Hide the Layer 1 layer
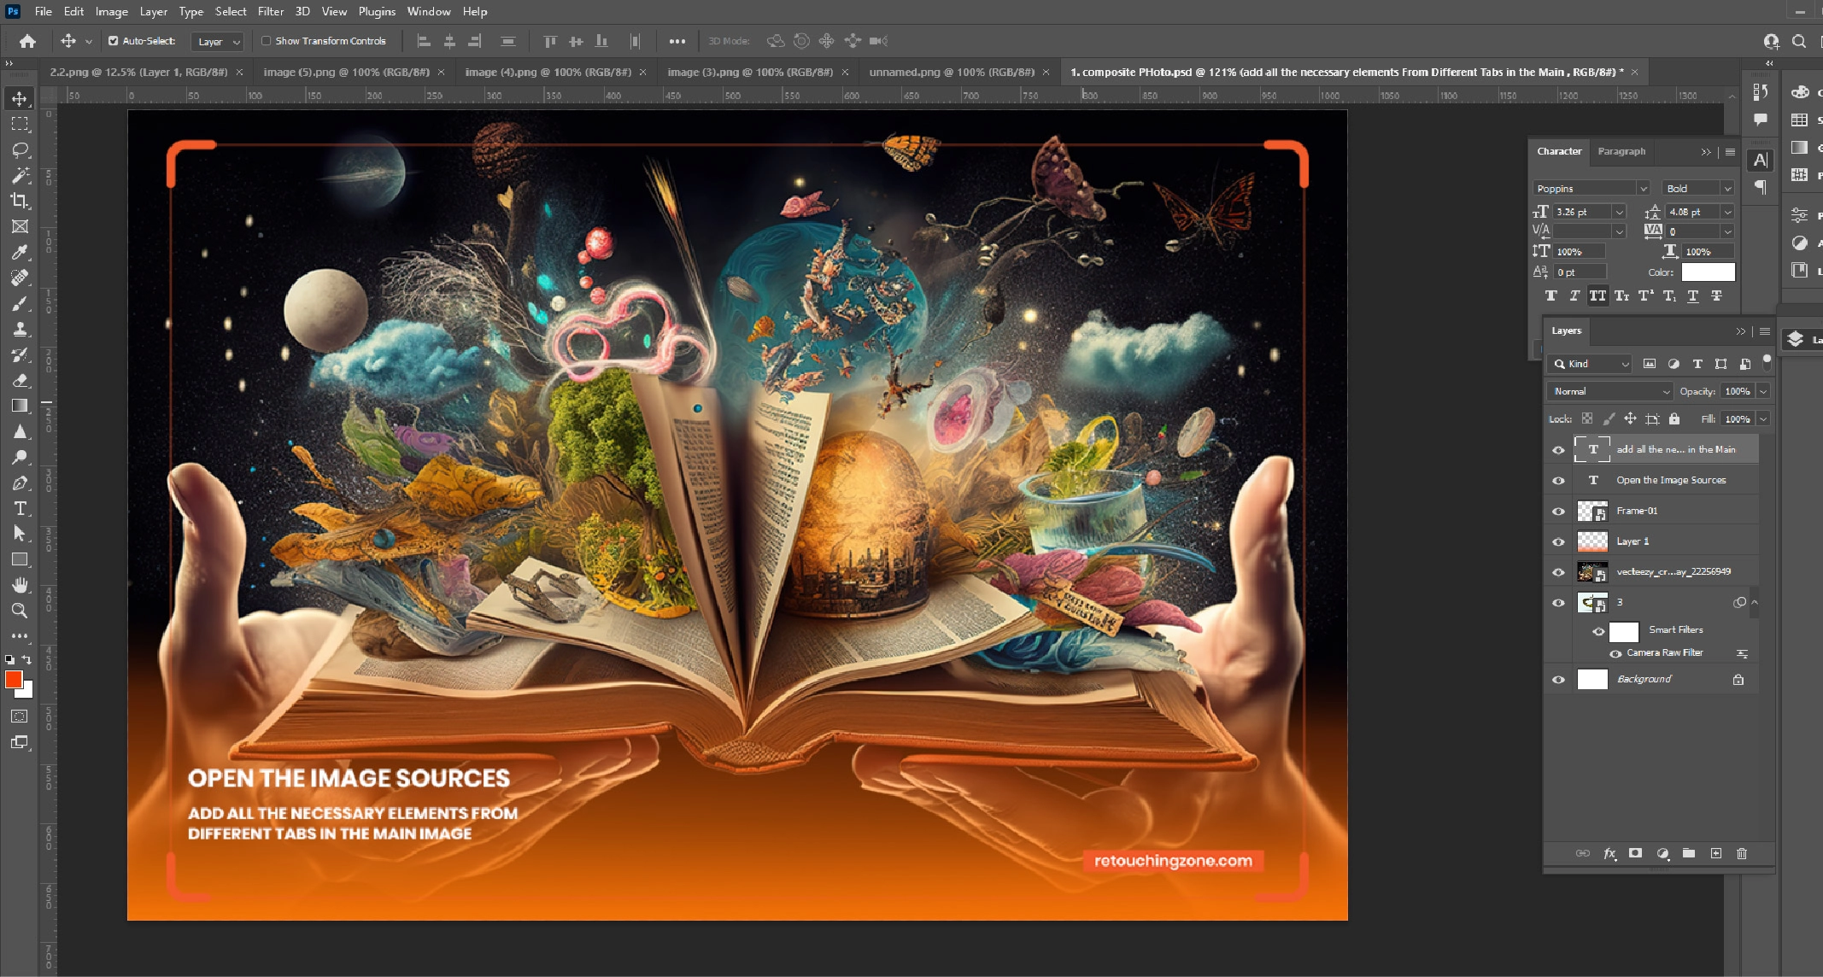 (x=1558, y=542)
